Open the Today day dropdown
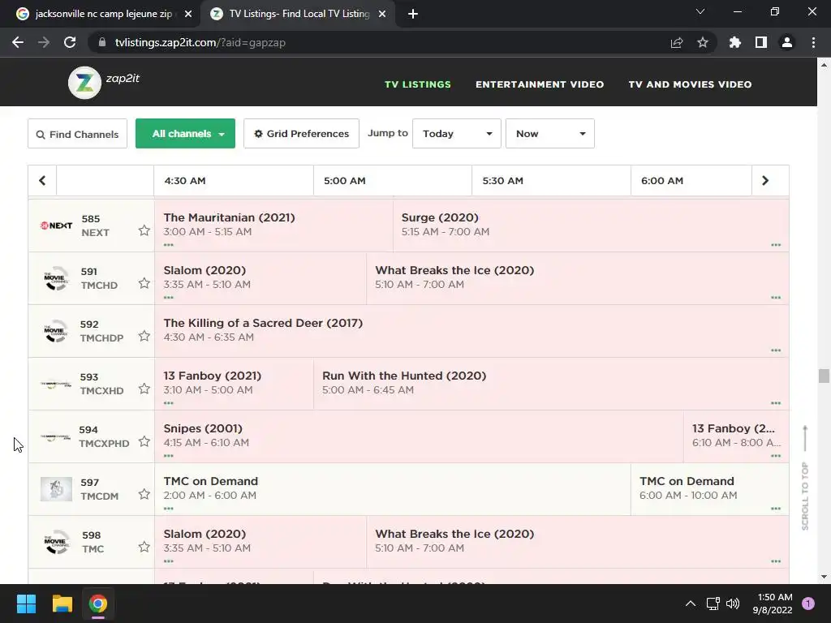 click(x=457, y=134)
